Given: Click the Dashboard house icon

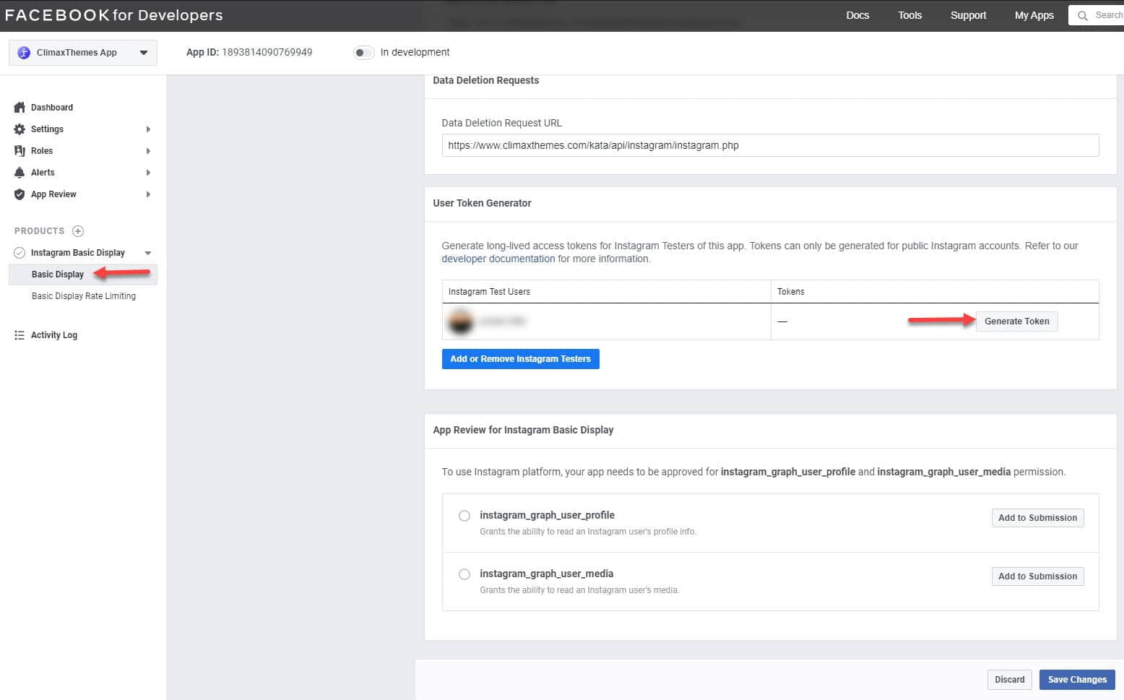Looking at the screenshot, I should [x=20, y=108].
